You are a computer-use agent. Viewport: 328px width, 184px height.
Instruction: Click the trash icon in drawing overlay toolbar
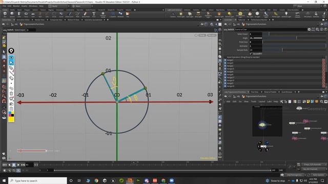coord(11,93)
